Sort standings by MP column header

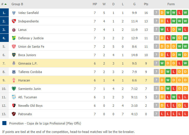point(95,4)
